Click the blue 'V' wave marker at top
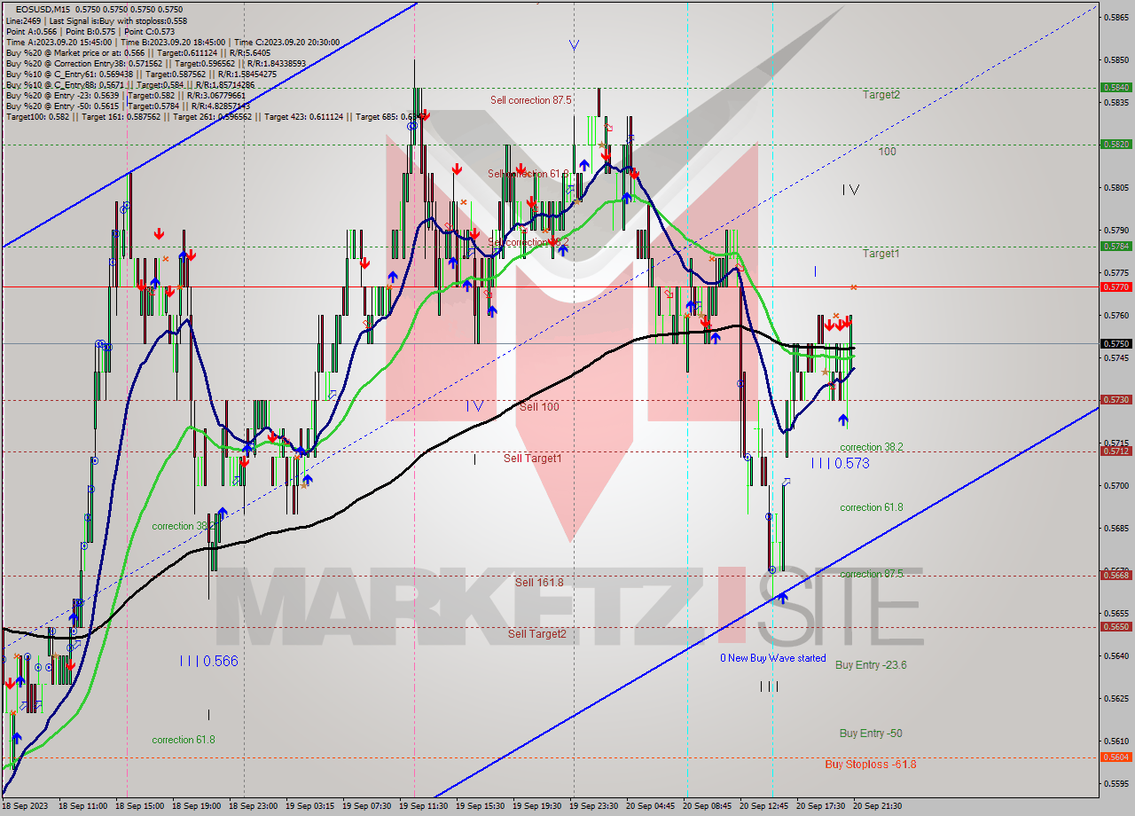This screenshot has height=816, width=1135. [x=574, y=45]
